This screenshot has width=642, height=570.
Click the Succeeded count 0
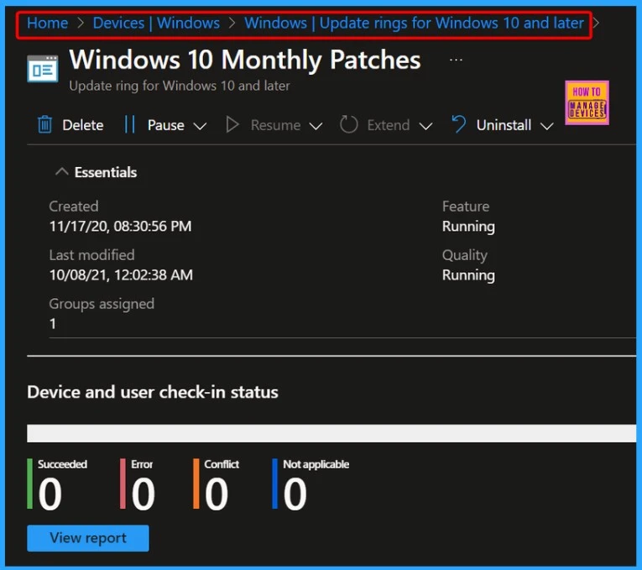[x=50, y=494]
